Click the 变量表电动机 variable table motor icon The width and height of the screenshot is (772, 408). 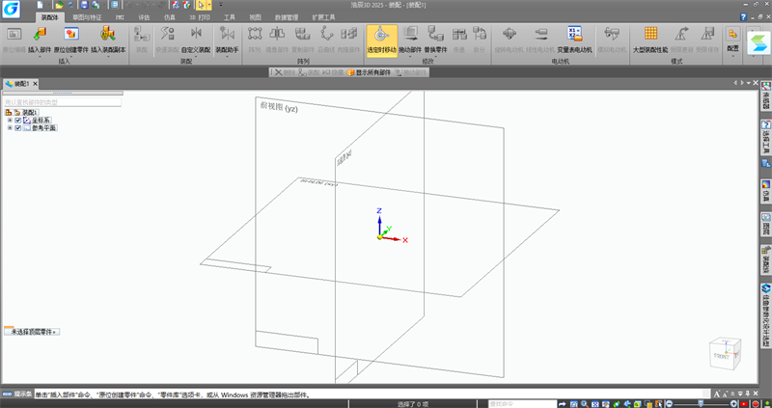[x=574, y=34]
